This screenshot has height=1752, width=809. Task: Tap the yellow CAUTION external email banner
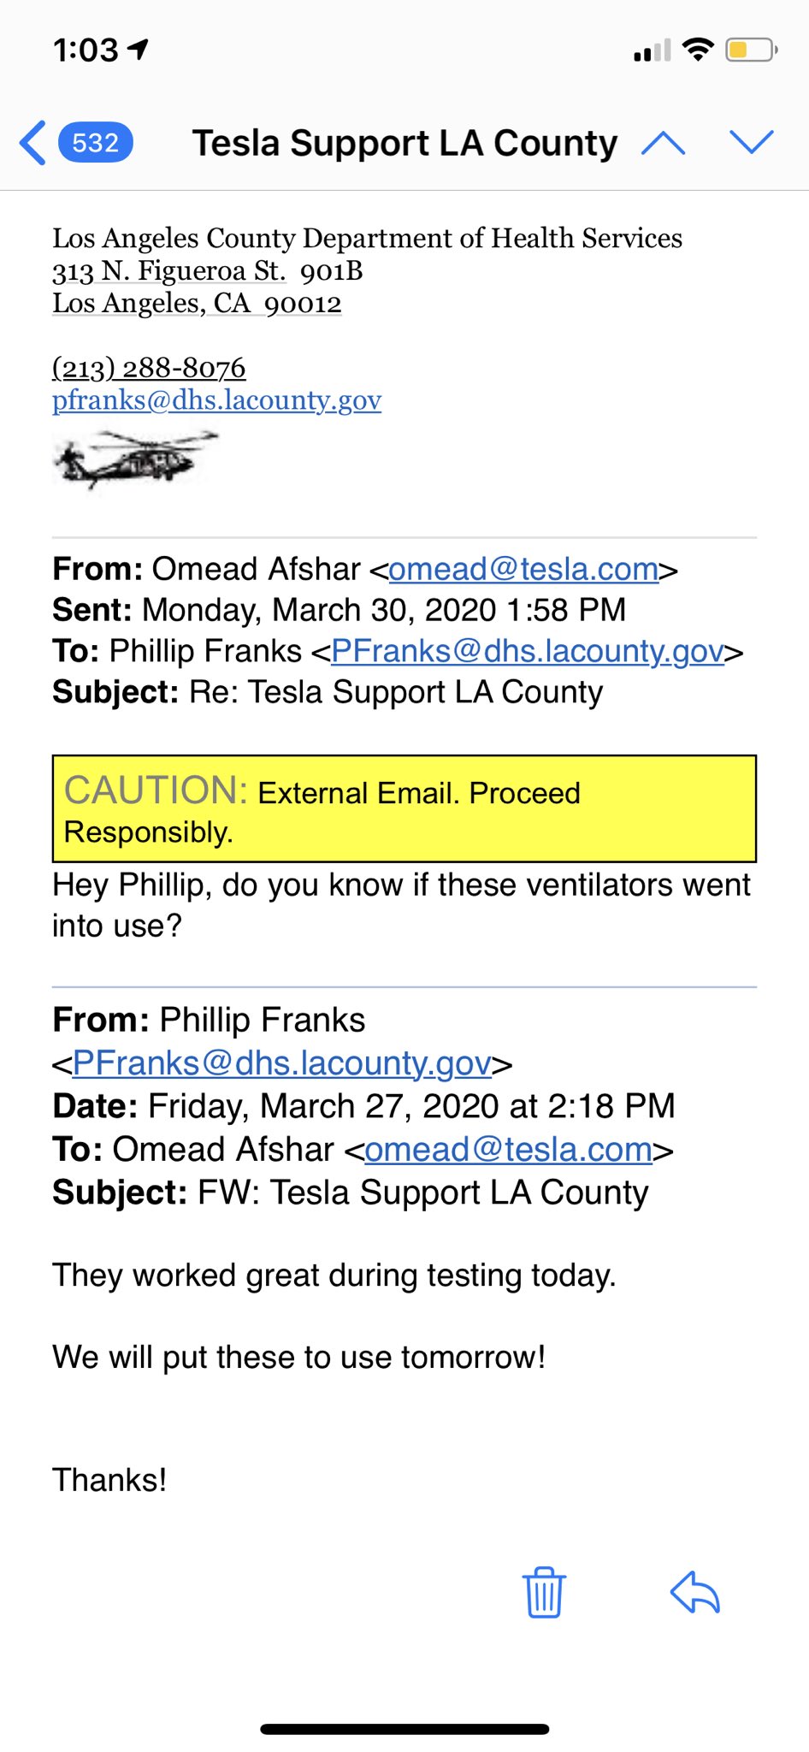point(404,808)
